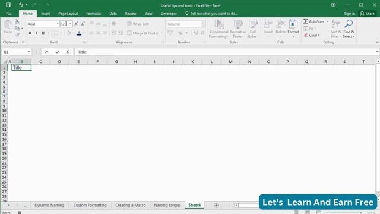Toggle Bold formatting
The width and height of the screenshot is (380, 214).
(x=30, y=33)
